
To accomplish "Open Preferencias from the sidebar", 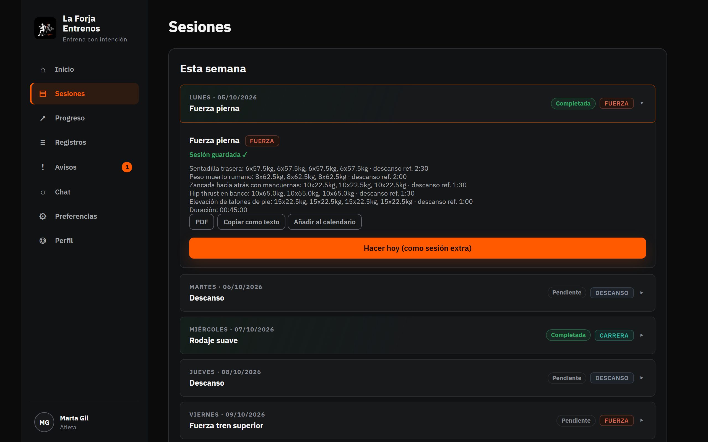I will (x=84, y=216).
